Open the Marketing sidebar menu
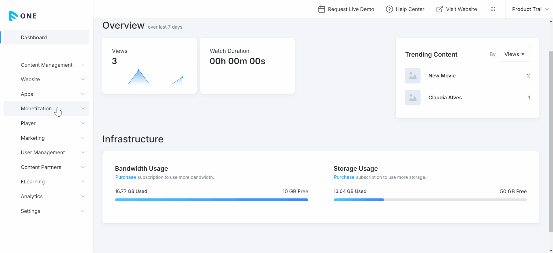Image resolution: width=553 pixels, height=253 pixels. coord(33,138)
